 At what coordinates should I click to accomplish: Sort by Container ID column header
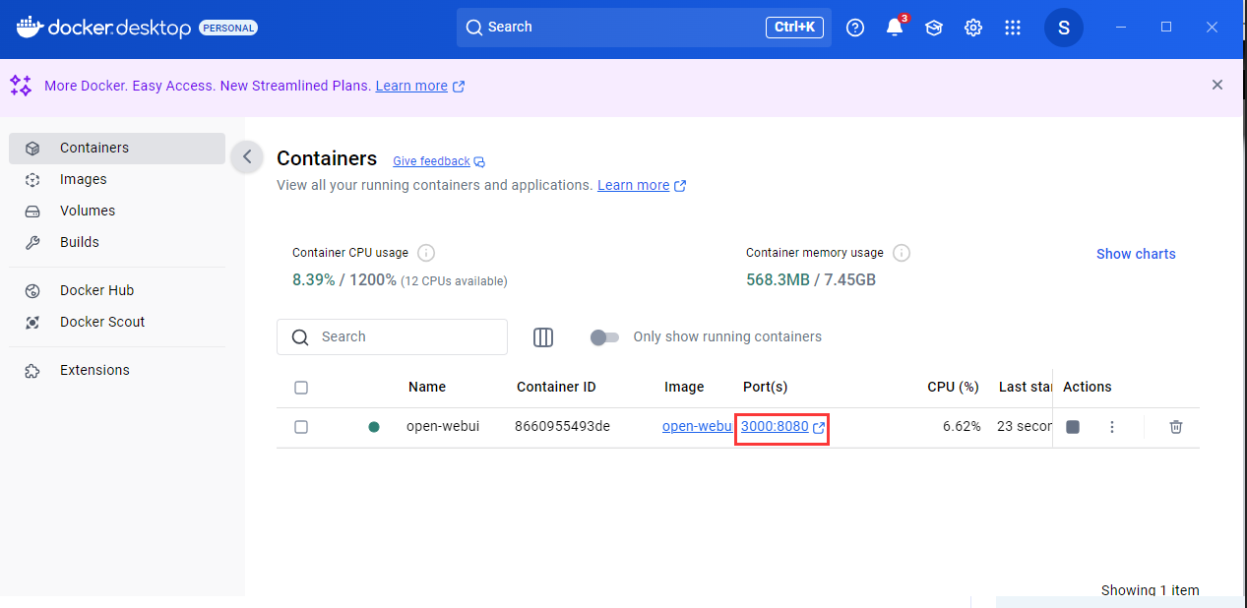[556, 387]
